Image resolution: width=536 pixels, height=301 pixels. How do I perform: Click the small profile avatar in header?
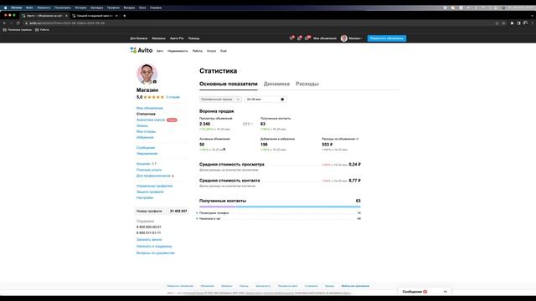(x=344, y=38)
